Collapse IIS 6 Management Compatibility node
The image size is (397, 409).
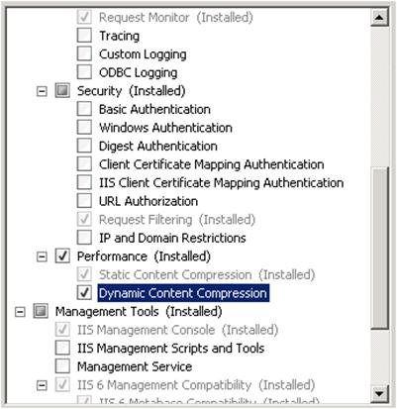[x=42, y=385]
